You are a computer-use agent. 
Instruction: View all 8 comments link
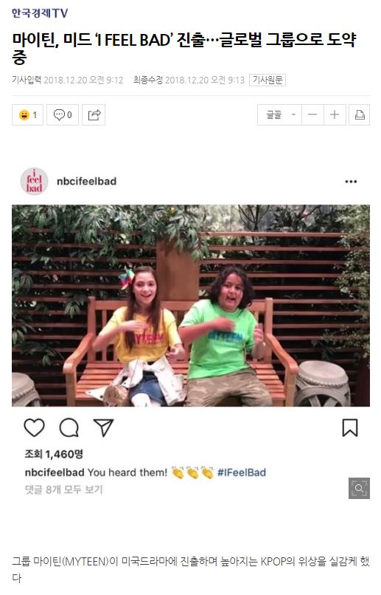63,489
